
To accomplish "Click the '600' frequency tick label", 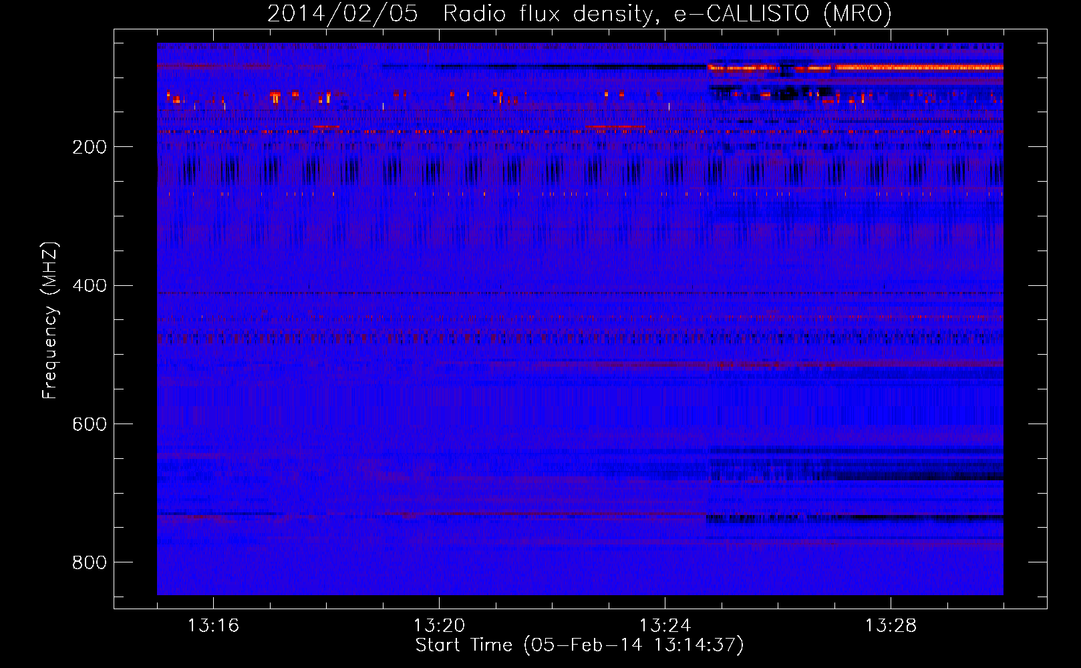I will point(90,424).
